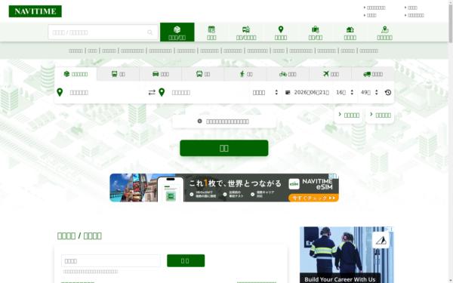453x283 pixels.
Task: Click the plus icon to add a waypoint
Action: point(199,121)
